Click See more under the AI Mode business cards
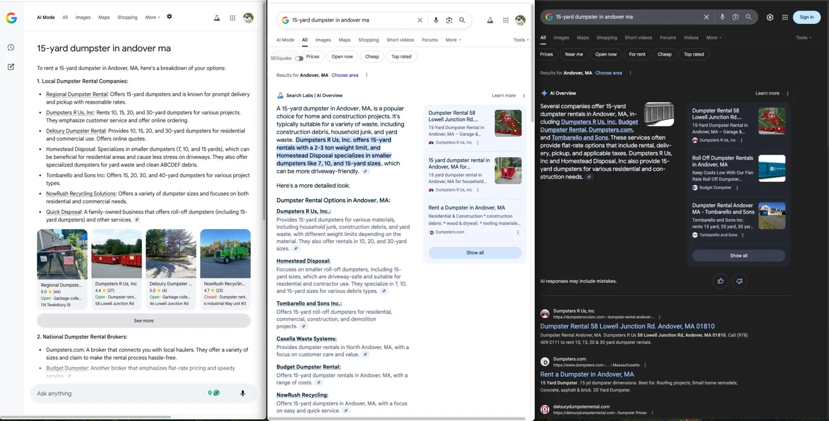Image resolution: width=829 pixels, height=421 pixels. [x=144, y=321]
